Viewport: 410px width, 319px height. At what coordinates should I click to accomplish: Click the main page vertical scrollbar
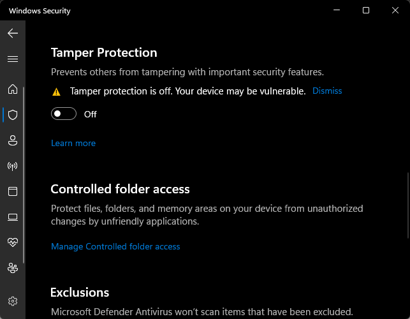[x=408, y=205]
